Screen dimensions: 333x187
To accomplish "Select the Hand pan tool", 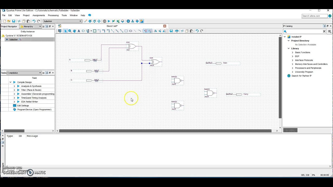I will (x=74, y=31).
